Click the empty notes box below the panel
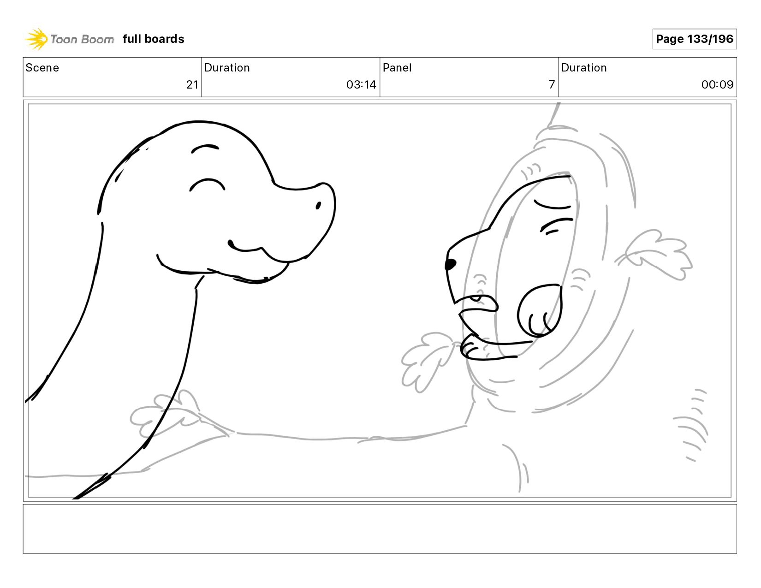This screenshot has height=588, width=761. (380, 529)
